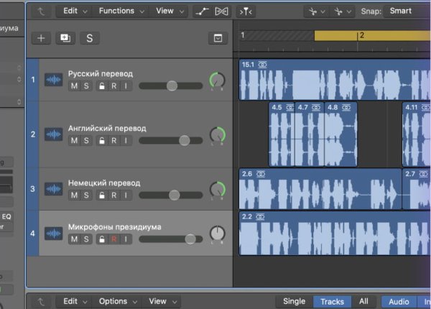Switch to the Audio tab
431x309 pixels.
click(399, 302)
